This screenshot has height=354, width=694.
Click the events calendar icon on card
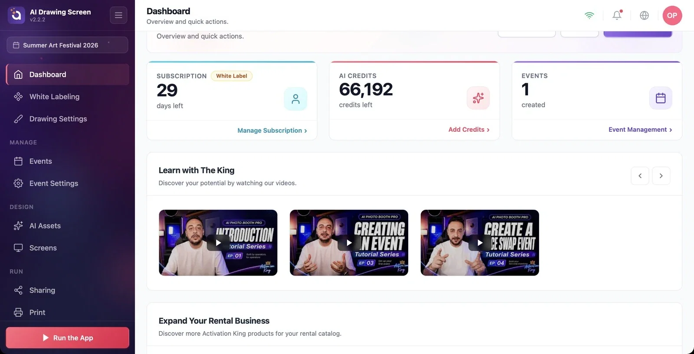click(x=661, y=98)
